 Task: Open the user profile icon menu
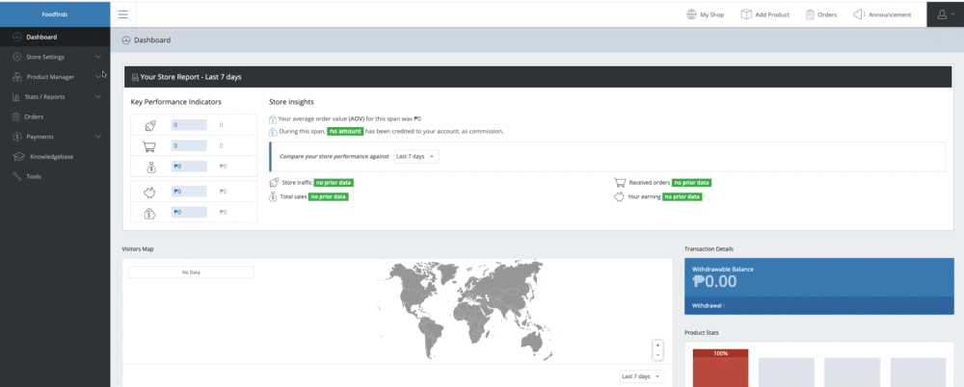pyautogui.click(x=945, y=14)
